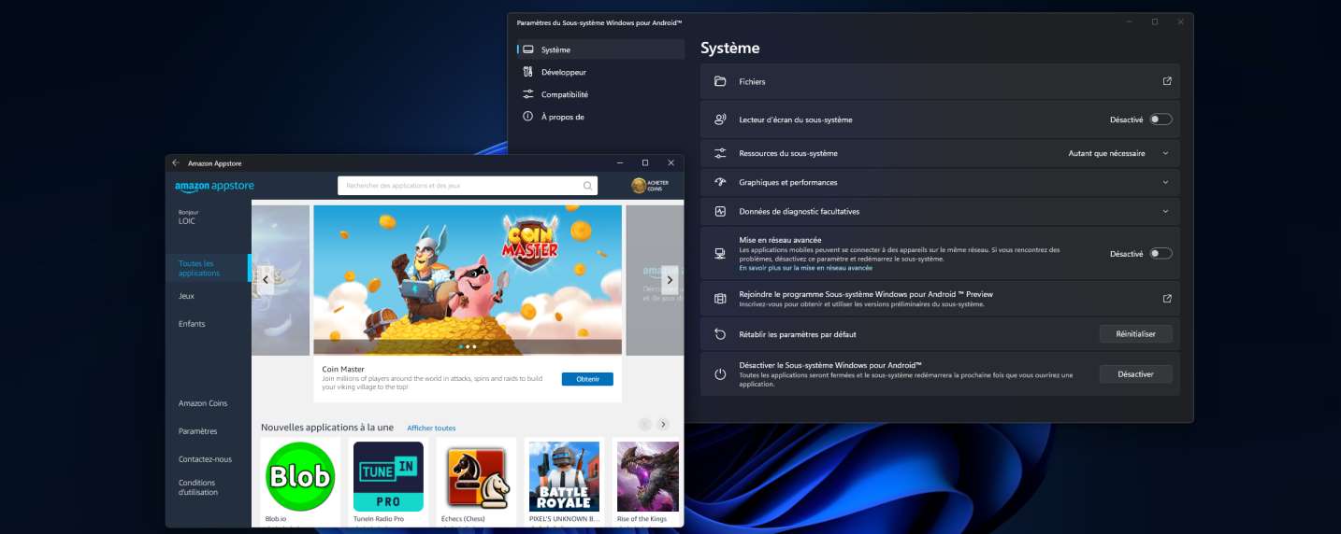Toggle Lecteur d'écran du sous-système switch
The width and height of the screenshot is (1341, 534).
(1161, 119)
